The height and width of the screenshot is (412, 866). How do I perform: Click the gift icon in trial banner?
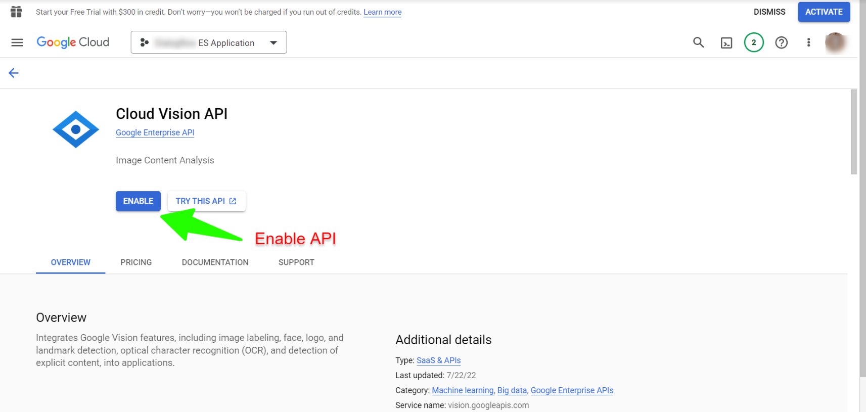[16, 12]
